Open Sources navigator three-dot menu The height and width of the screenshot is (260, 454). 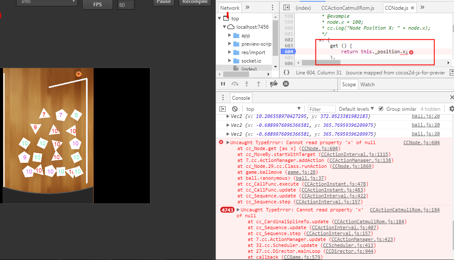[x=272, y=8]
